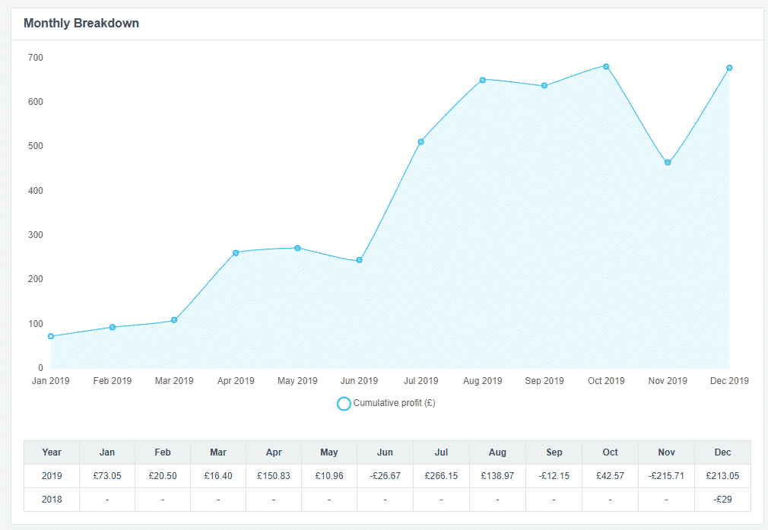Click the Dec 2019 data point
The height and width of the screenshot is (530, 768).
click(729, 68)
